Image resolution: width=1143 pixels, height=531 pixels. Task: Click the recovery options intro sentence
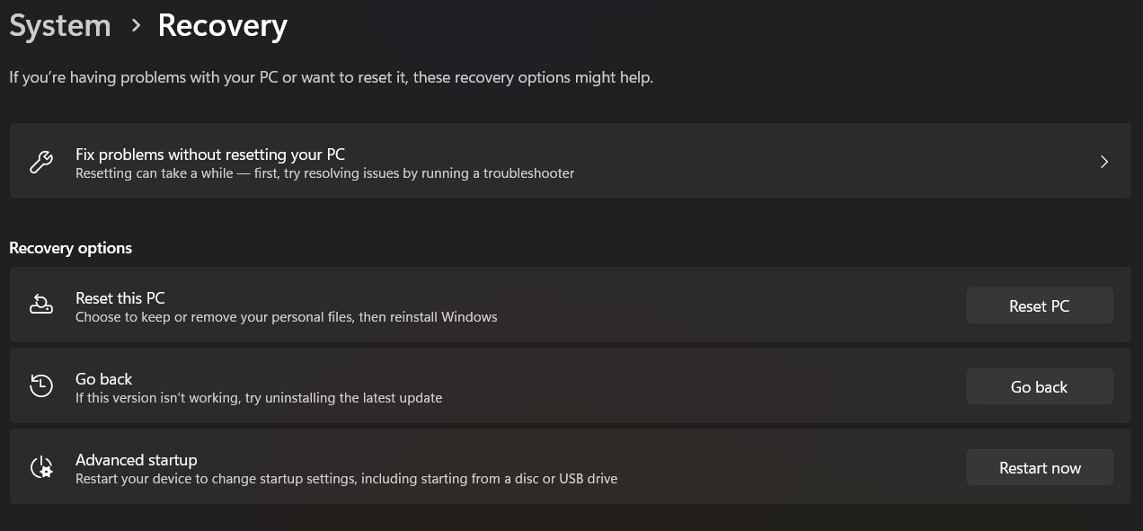point(331,77)
